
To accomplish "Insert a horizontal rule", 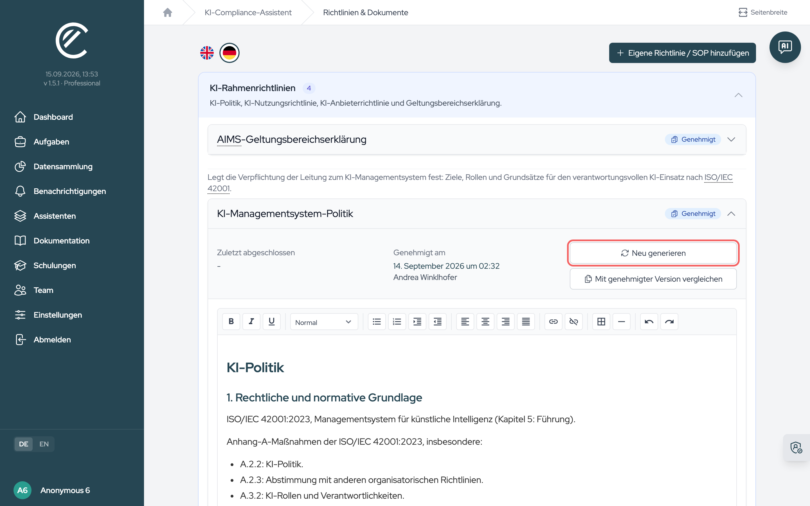I will point(622,322).
